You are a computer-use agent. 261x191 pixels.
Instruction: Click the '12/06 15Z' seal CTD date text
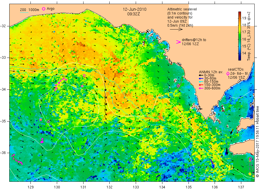click(x=236, y=78)
